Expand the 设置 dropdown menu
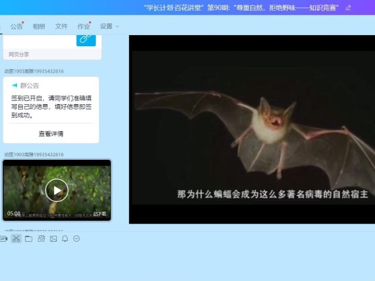Viewport: 375px width, 281px height. click(110, 26)
